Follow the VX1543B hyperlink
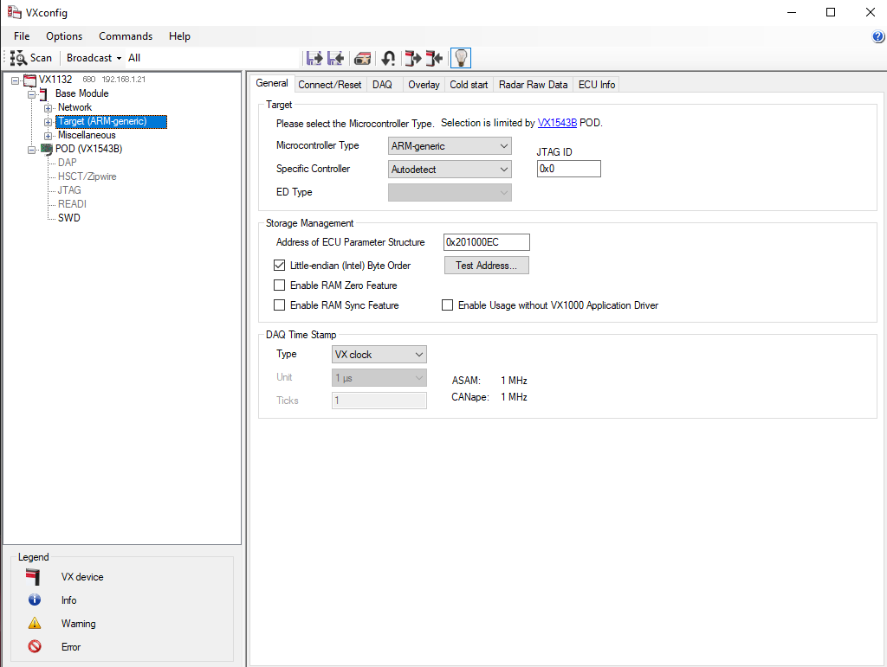887x667 pixels. tap(557, 123)
